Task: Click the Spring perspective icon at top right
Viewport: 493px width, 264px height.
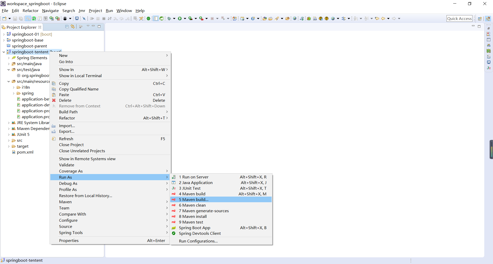Action: 488,18
